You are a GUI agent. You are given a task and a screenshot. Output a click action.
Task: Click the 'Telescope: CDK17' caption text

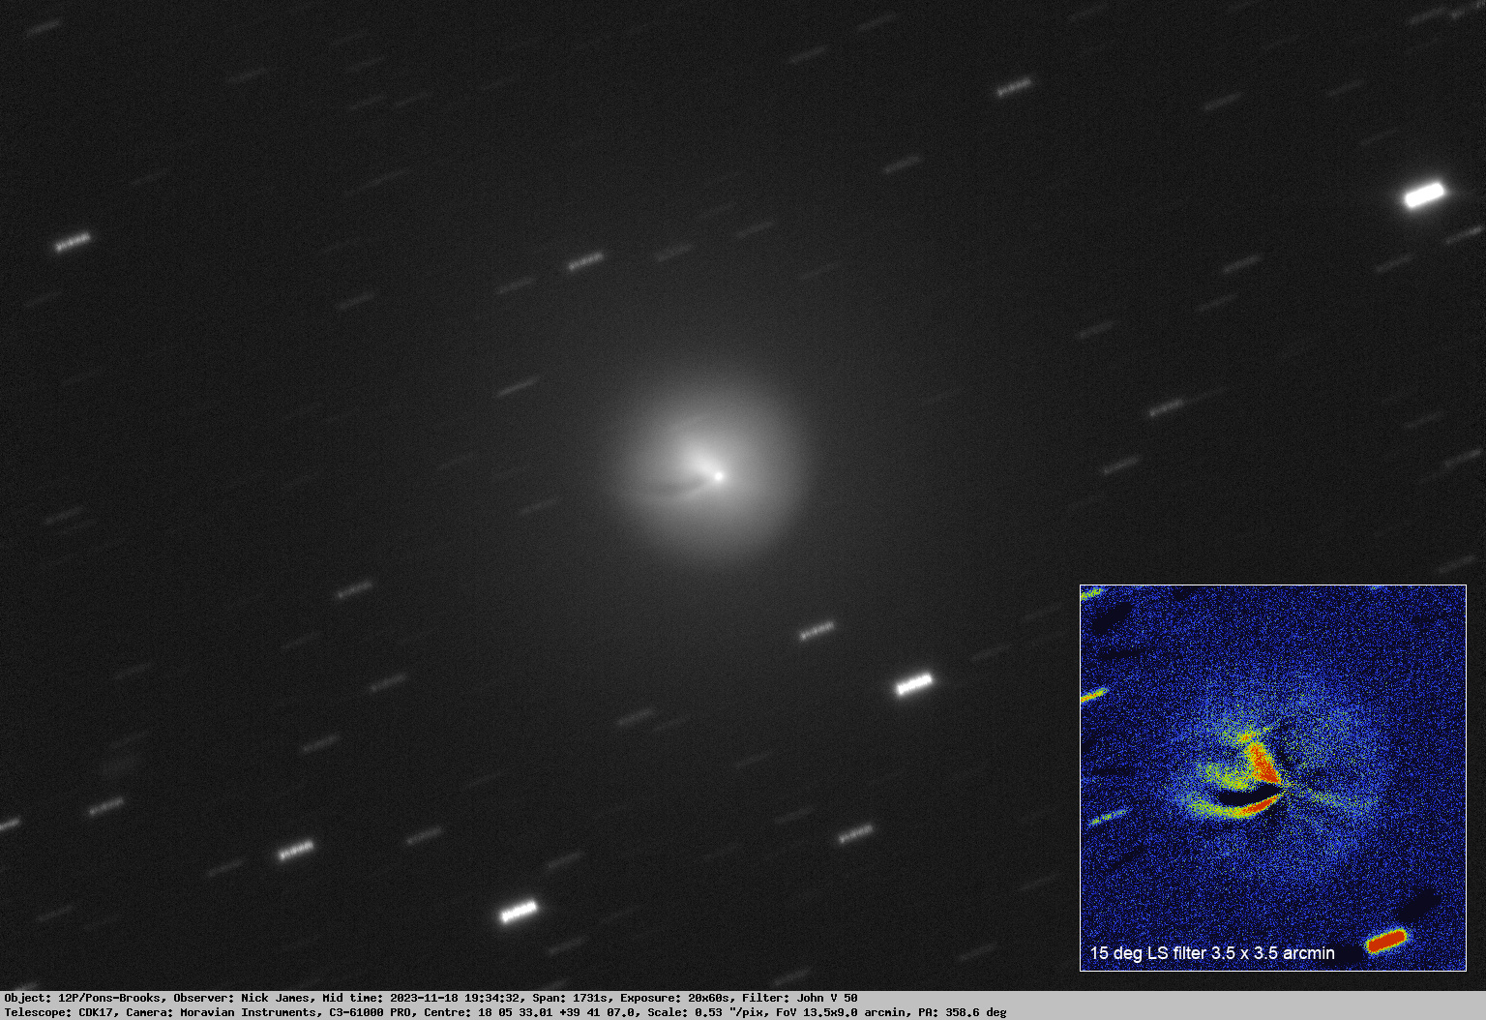(59, 1012)
